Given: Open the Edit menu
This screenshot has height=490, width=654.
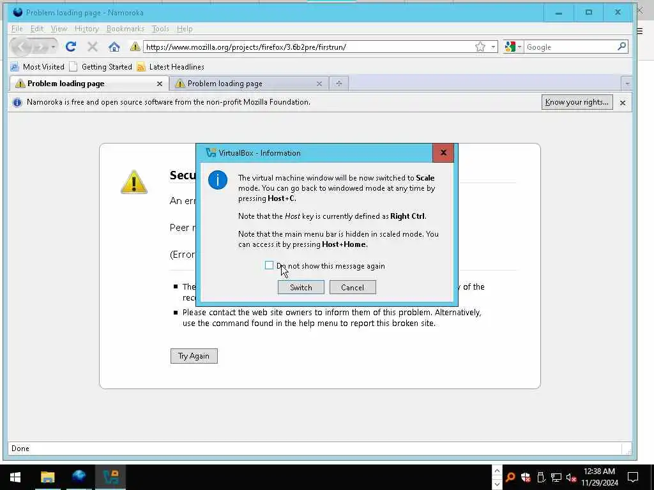Looking at the screenshot, I should [x=36, y=29].
